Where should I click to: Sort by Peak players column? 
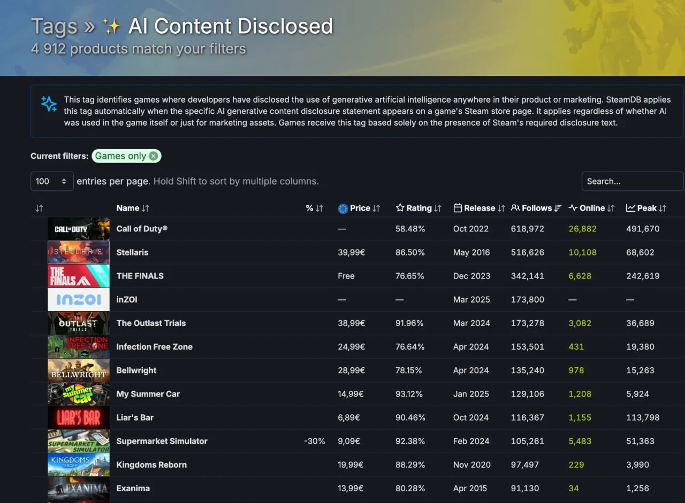[x=646, y=208]
